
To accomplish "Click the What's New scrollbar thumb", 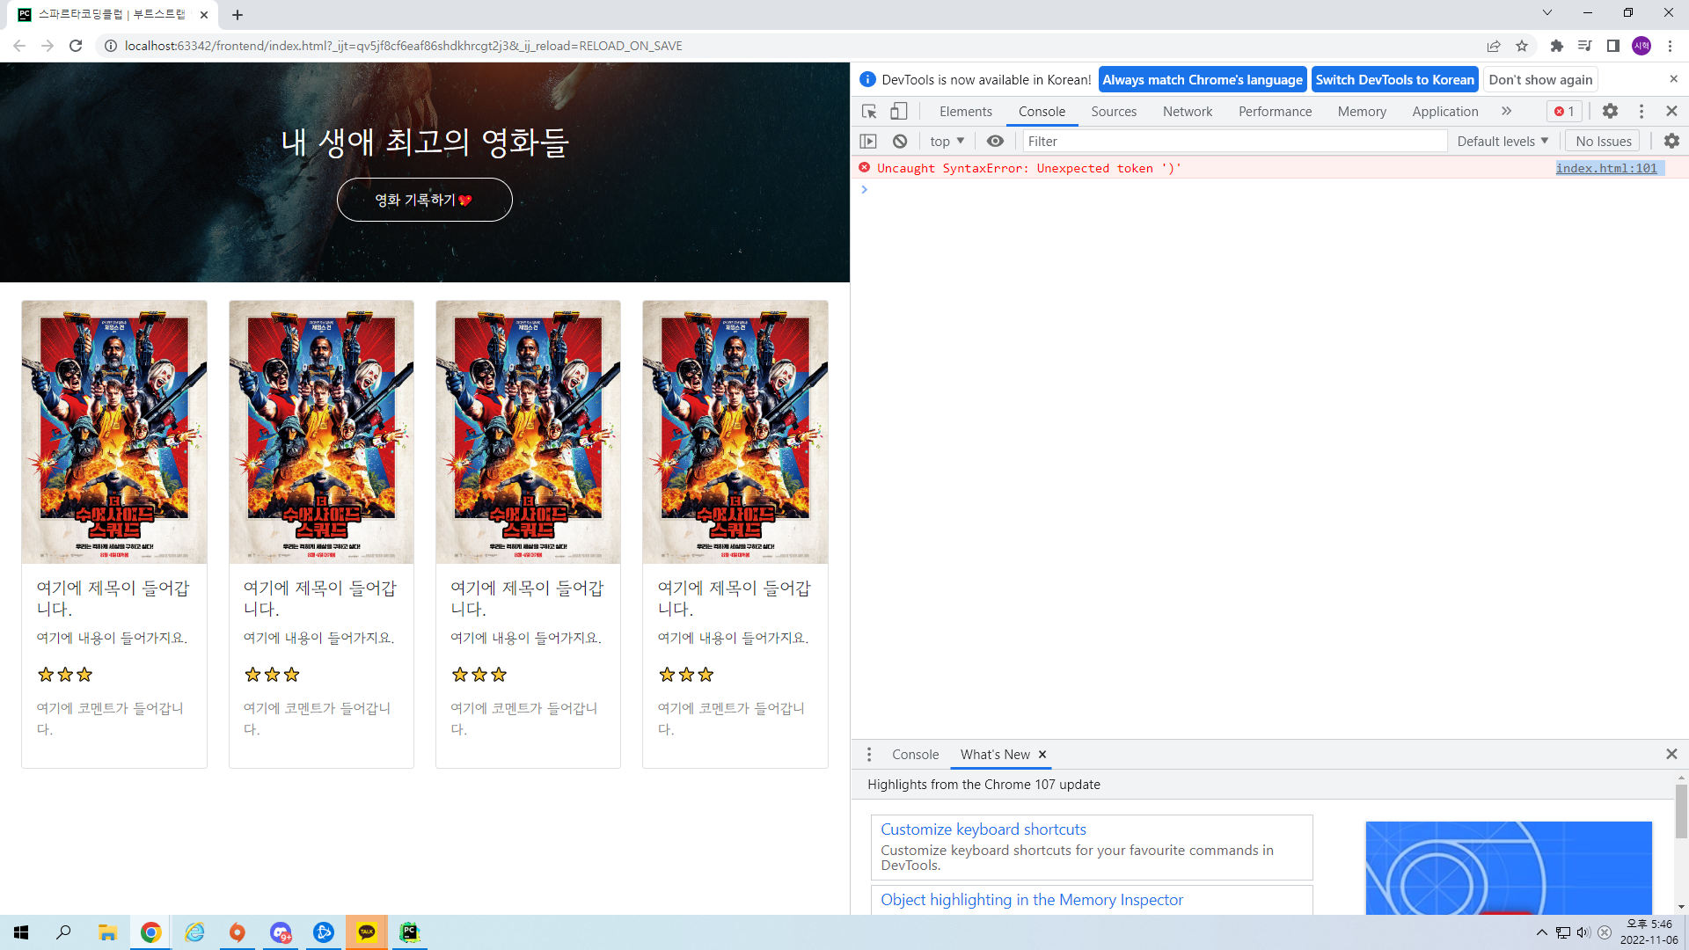I will coord(1681,811).
